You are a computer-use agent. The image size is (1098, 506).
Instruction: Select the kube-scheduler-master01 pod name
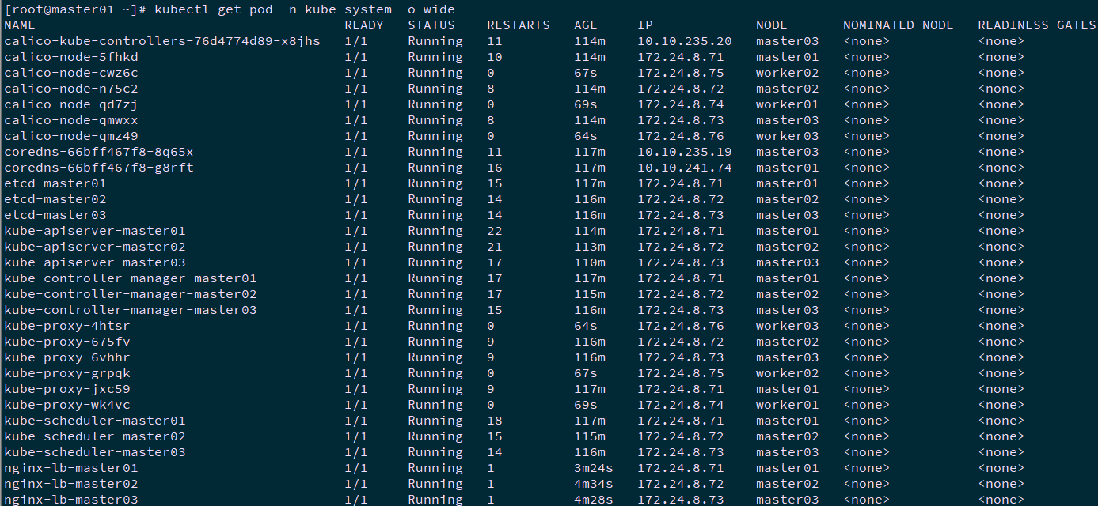point(94,421)
